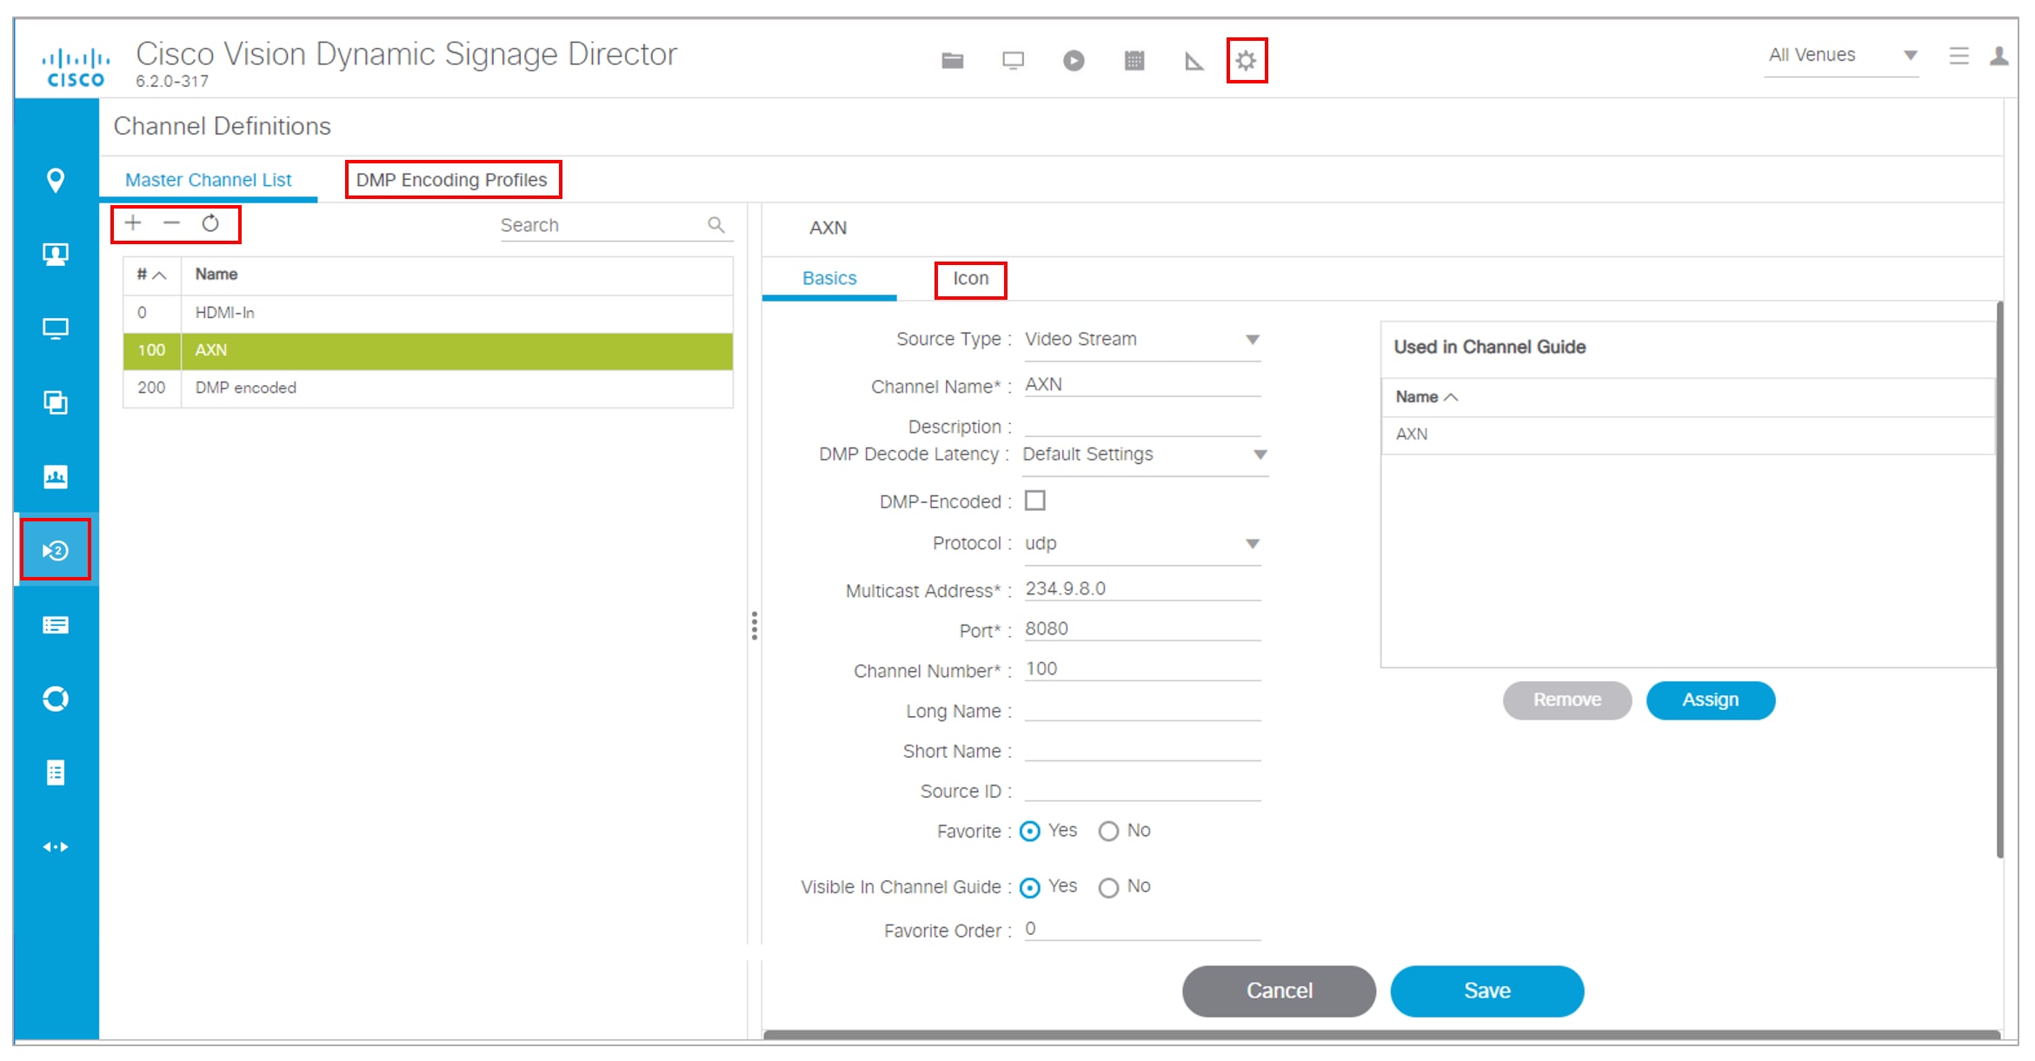This screenshot has width=2035, height=1061.
Task: Click the Favorite Order field
Action: (1142, 929)
